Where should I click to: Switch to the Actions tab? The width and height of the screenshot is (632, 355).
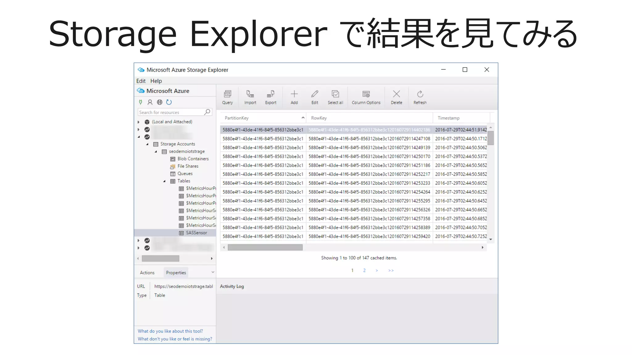pyautogui.click(x=147, y=273)
